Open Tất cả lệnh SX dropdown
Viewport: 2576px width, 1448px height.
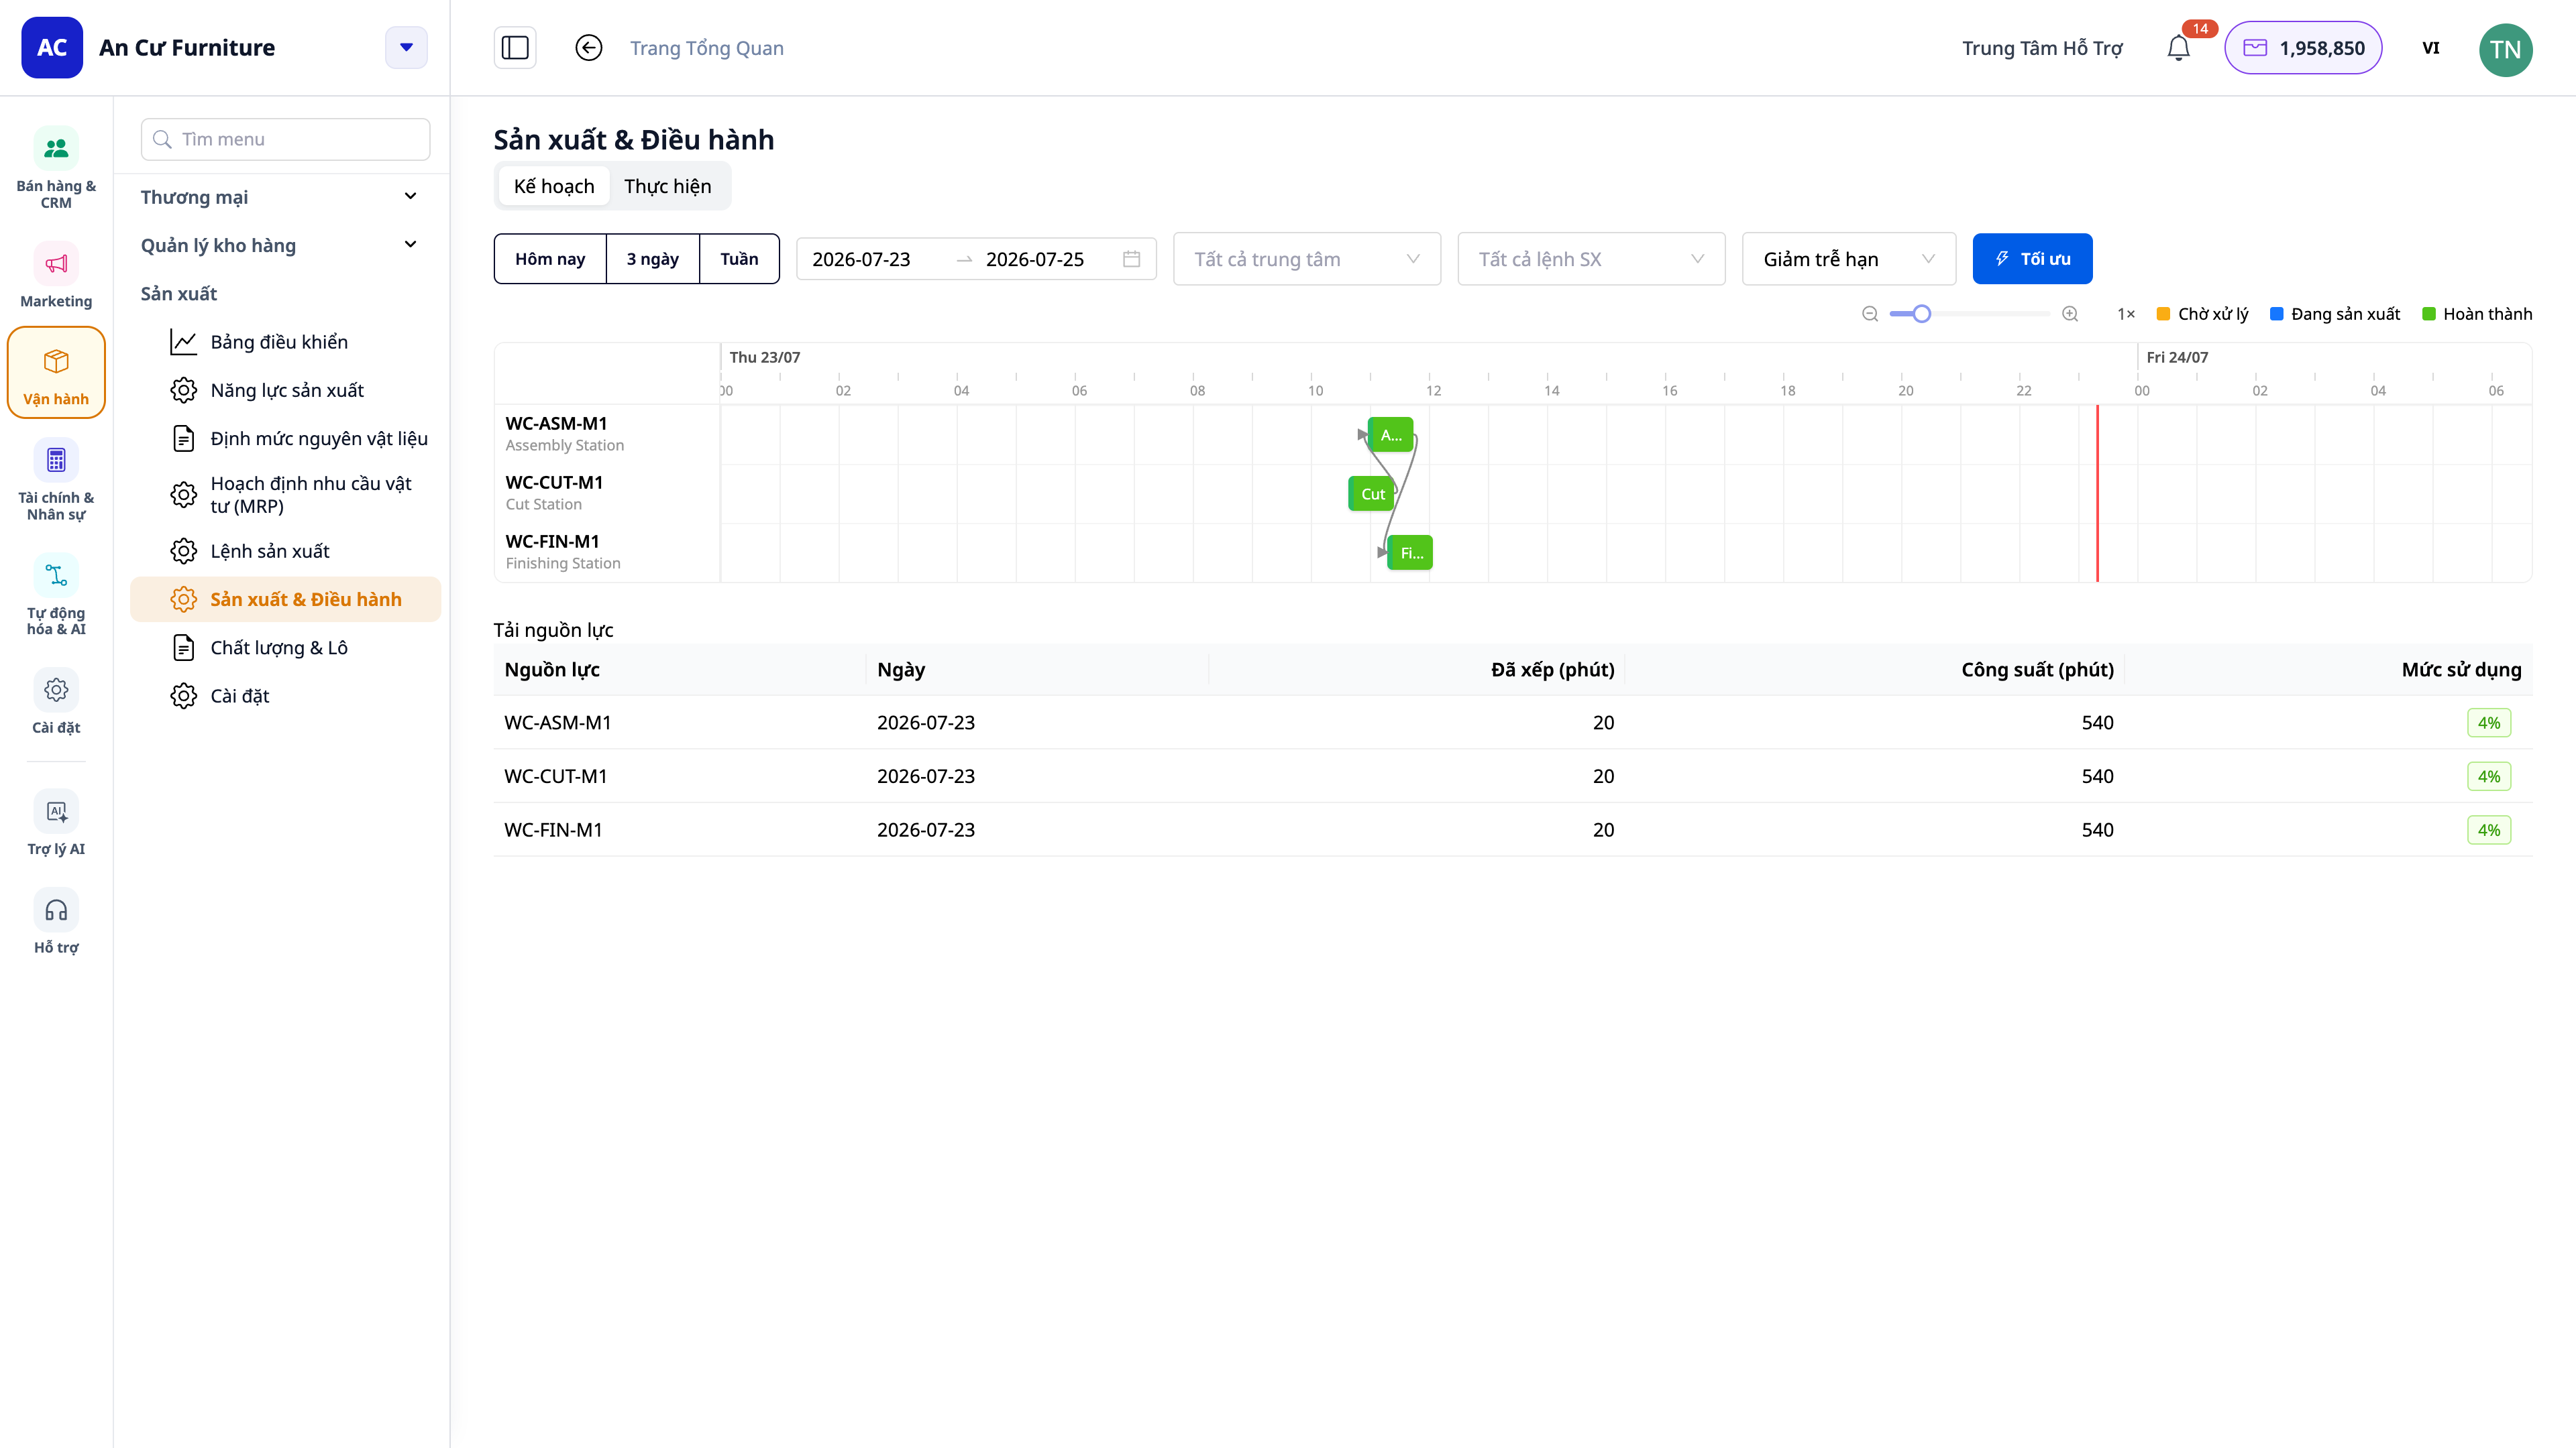tap(1591, 259)
